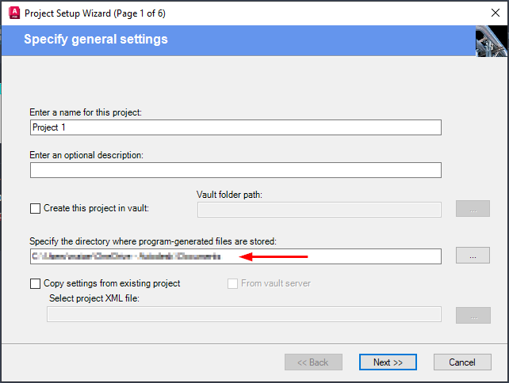Click the "Specify general settings" heading

[96, 40]
